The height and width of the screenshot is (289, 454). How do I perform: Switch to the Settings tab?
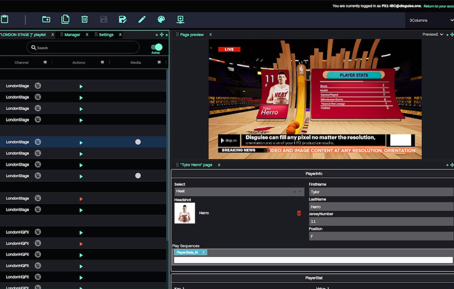(x=106, y=35)
